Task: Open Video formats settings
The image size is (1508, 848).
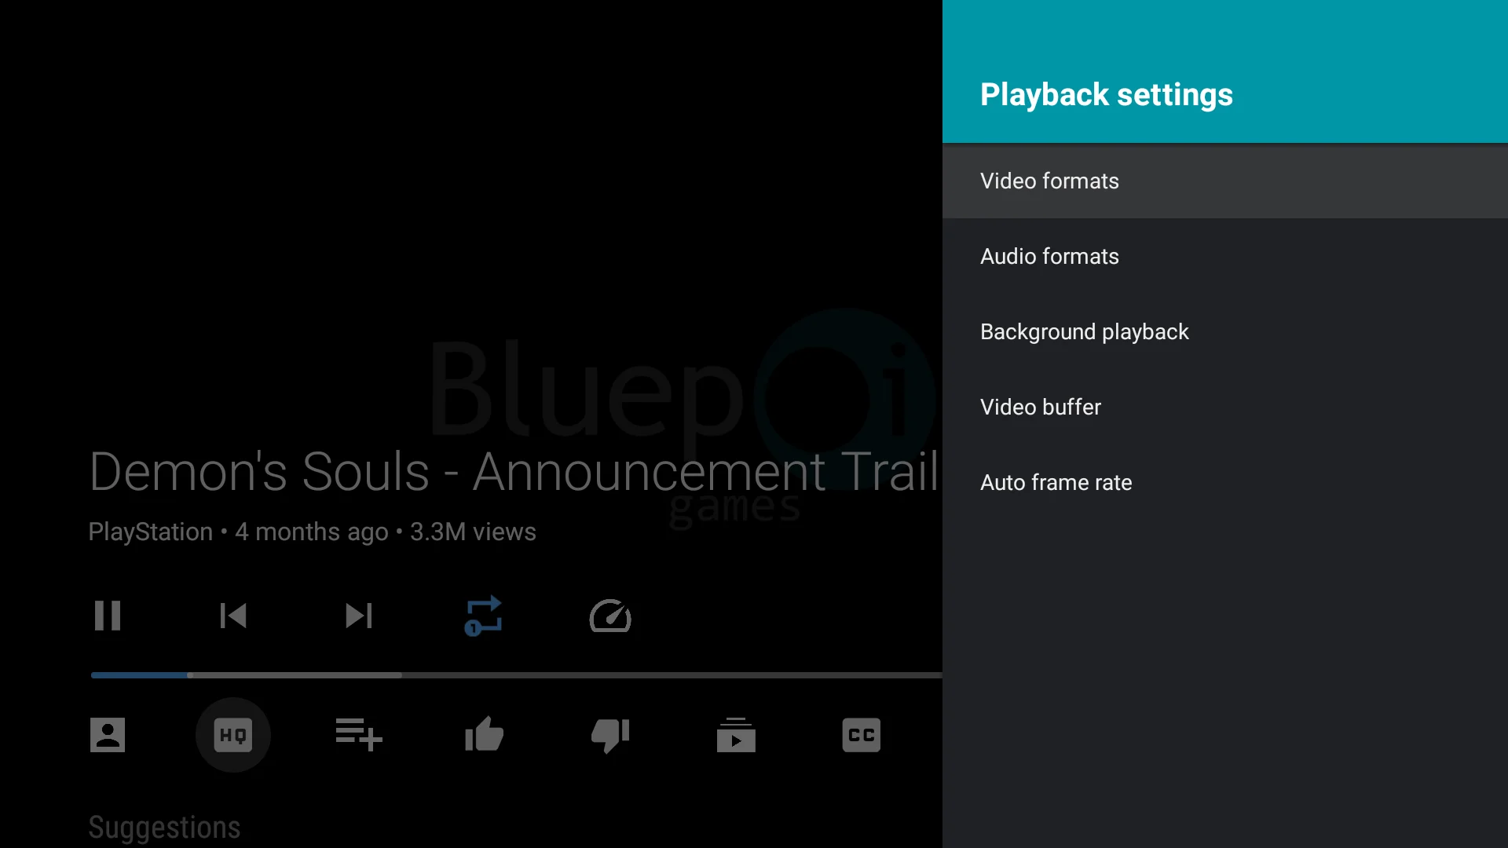Action: tap(1225, 181)
